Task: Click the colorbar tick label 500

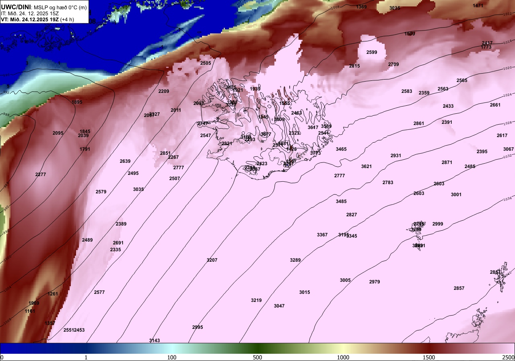Action: pyautogui.click(x=257, y=357)
